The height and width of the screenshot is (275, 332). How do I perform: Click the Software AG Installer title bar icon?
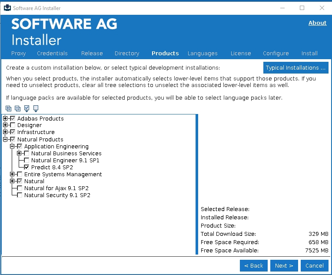point(7,8)
